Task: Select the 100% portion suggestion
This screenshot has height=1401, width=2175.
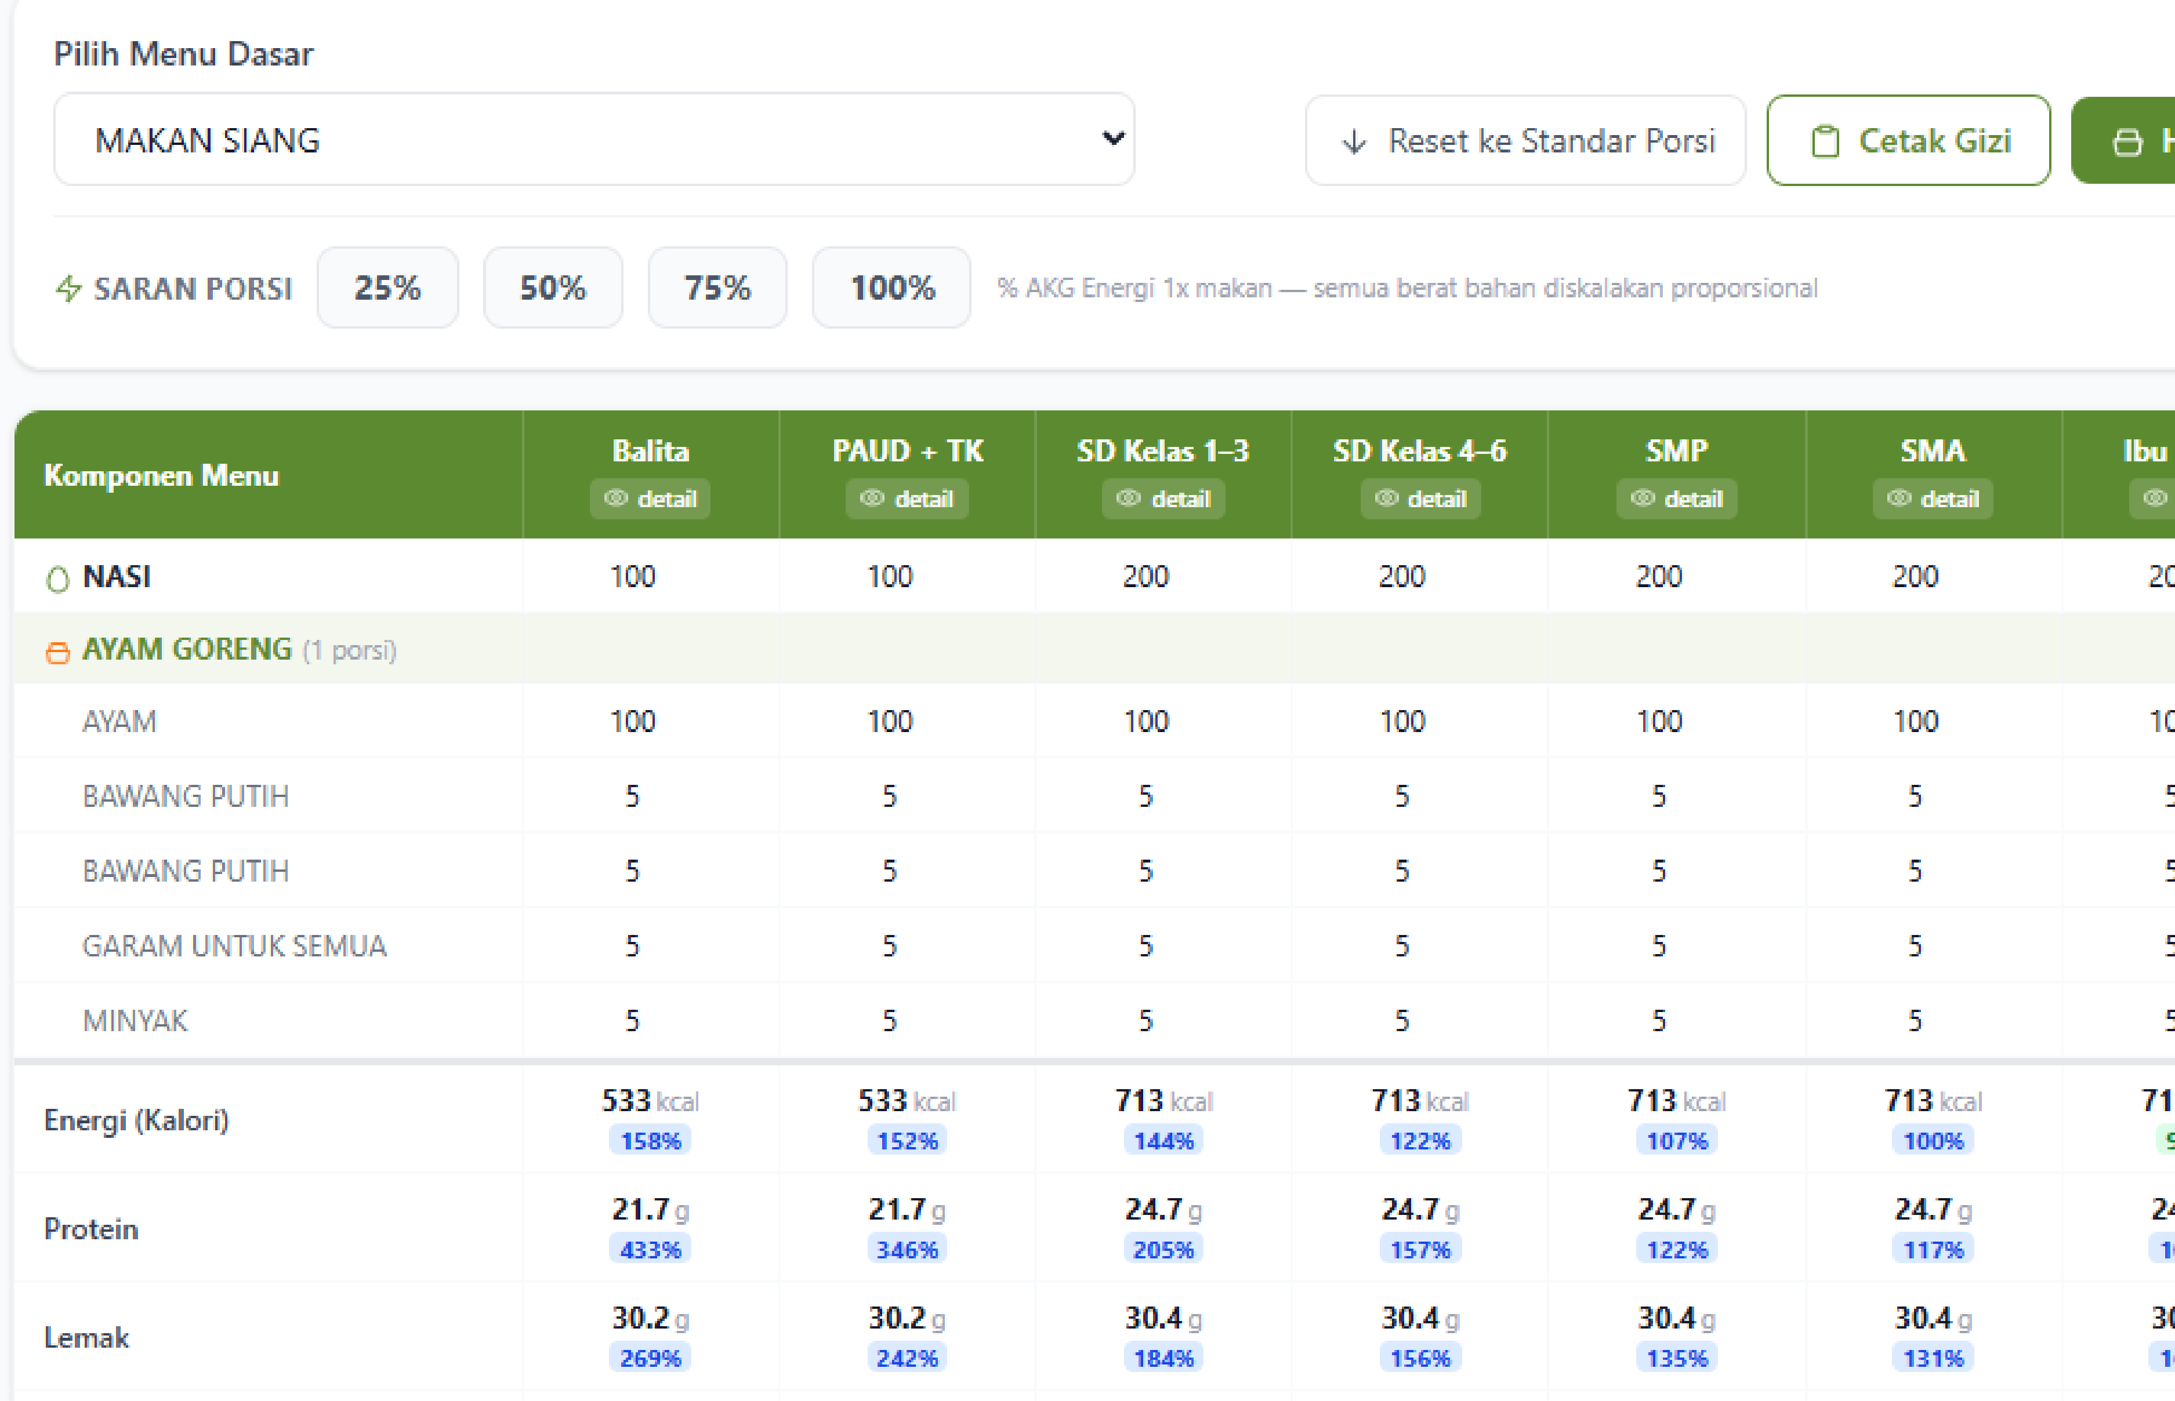Action: tap(892, 288)
